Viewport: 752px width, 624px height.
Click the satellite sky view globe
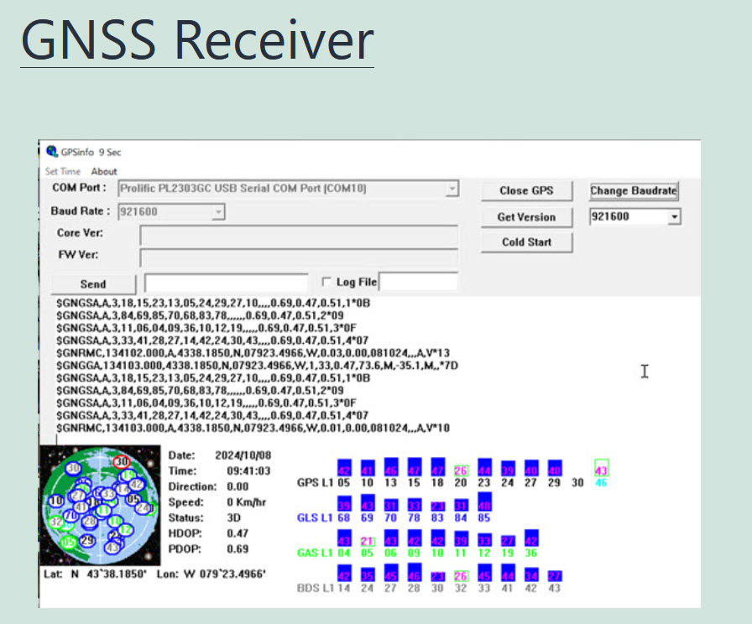pos(100,506)
